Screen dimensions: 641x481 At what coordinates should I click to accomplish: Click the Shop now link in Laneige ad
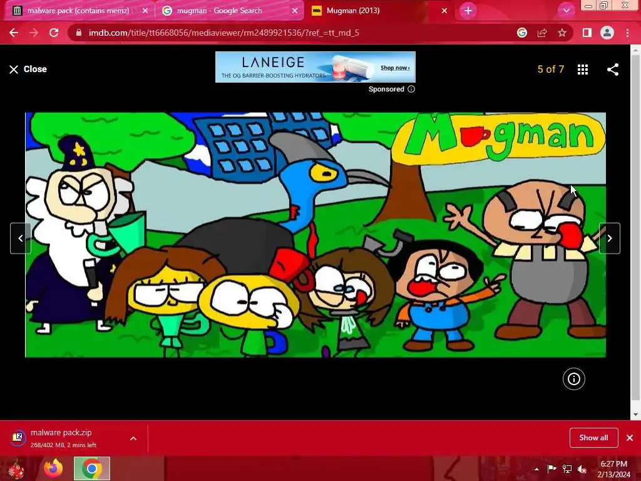pyautogui.click(x=395, y=68)
